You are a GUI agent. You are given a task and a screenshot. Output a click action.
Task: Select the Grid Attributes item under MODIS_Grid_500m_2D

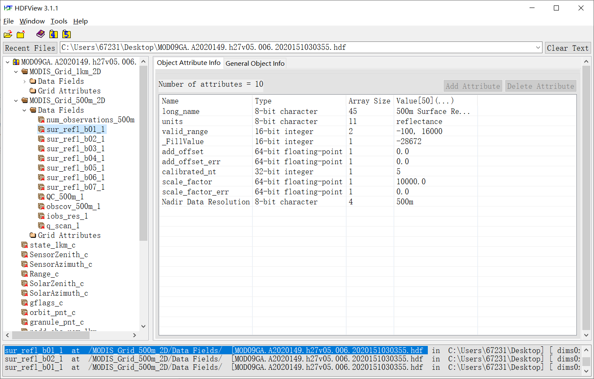point(69,235)
